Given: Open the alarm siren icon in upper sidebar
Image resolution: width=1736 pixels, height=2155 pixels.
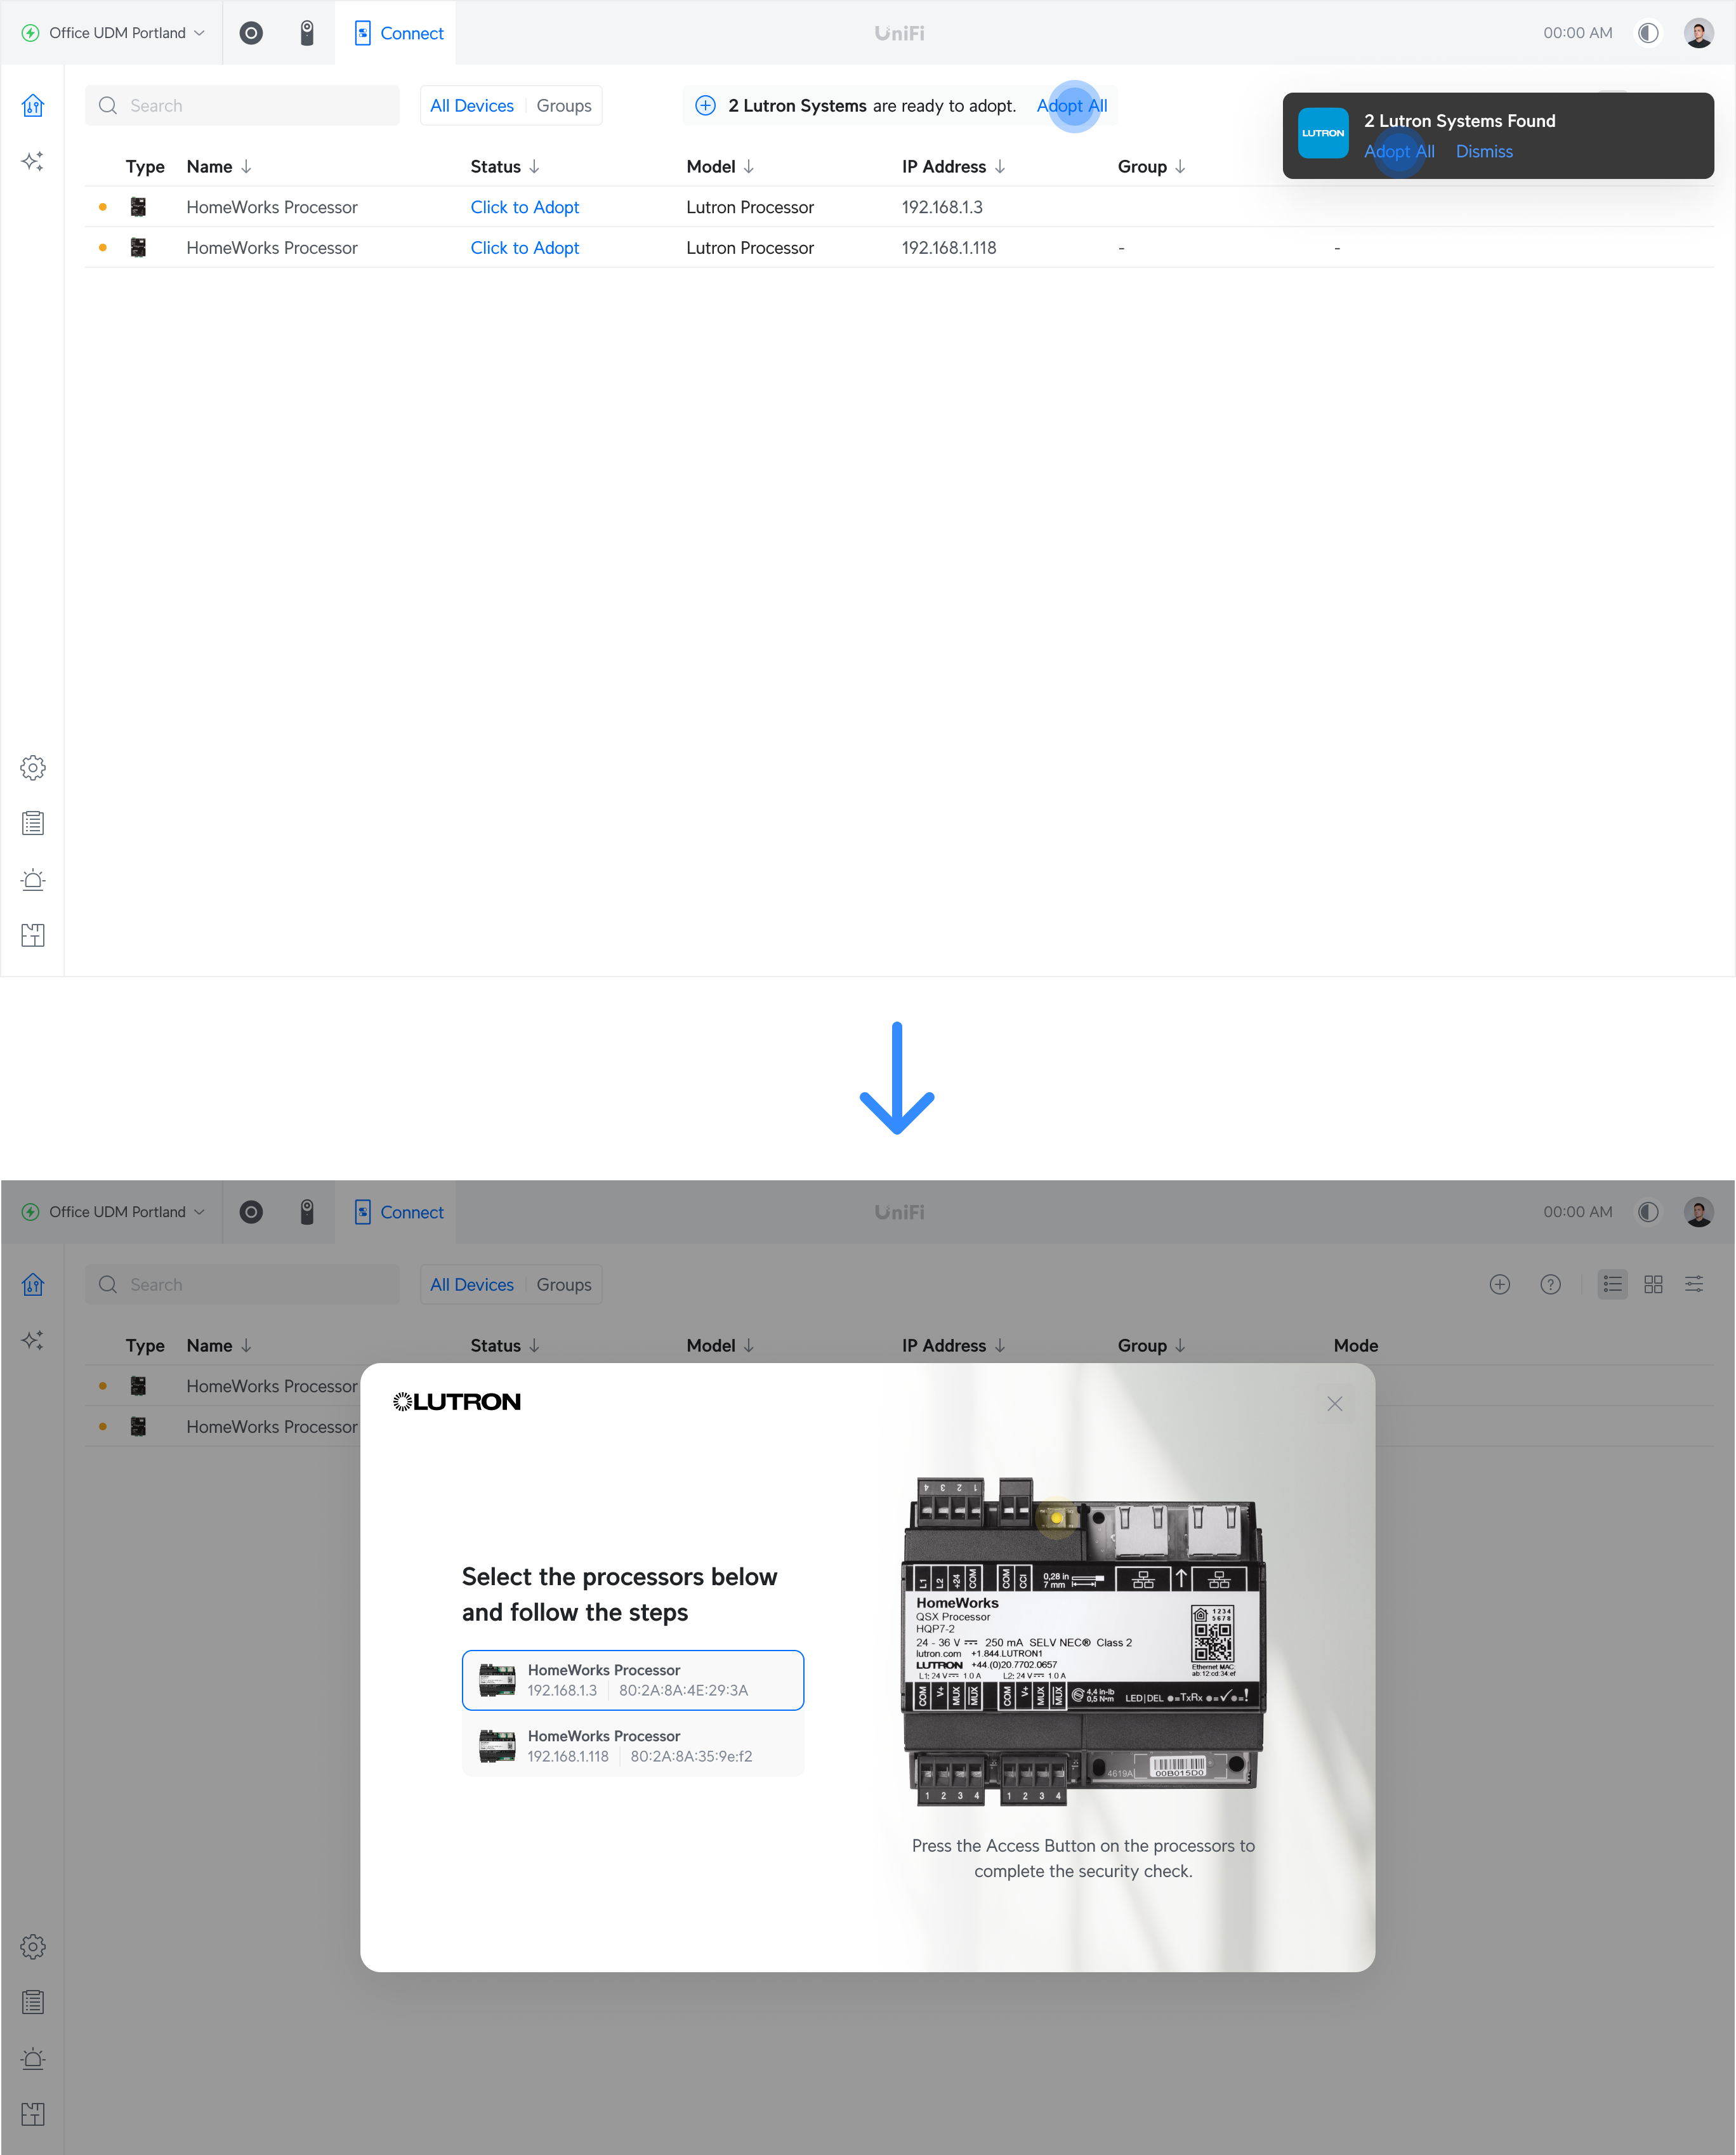Looking at the screenshot, I should coord(33,880).
